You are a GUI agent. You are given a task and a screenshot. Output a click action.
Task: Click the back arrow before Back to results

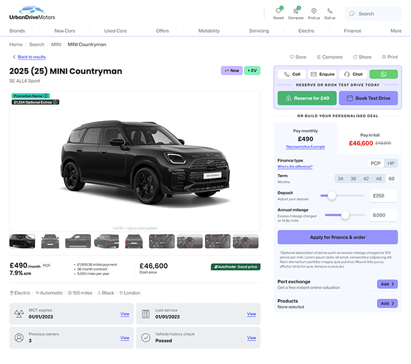click(14, 57)
